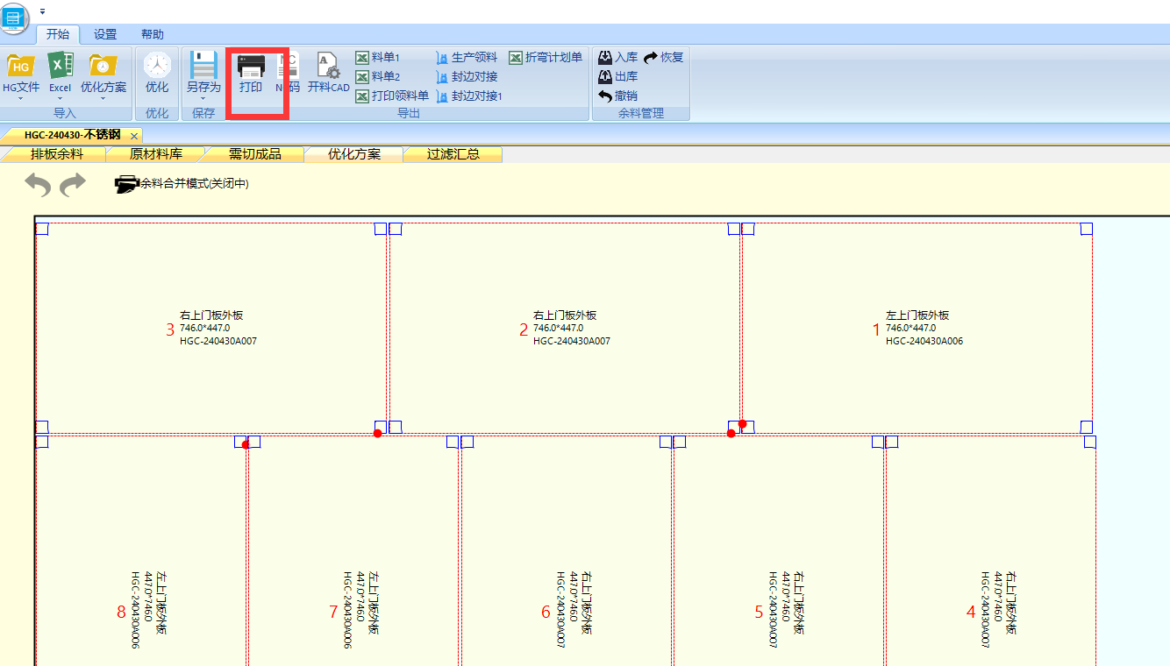Close the HGC-240430-不锈钢 document tab
The height and width of the screenshot is (666, 1170).
point(133,136)
